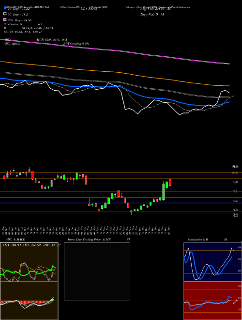242x320 pixels.
Task: Click the 'Stochastics: 8' reading
Action: (13, 24)
